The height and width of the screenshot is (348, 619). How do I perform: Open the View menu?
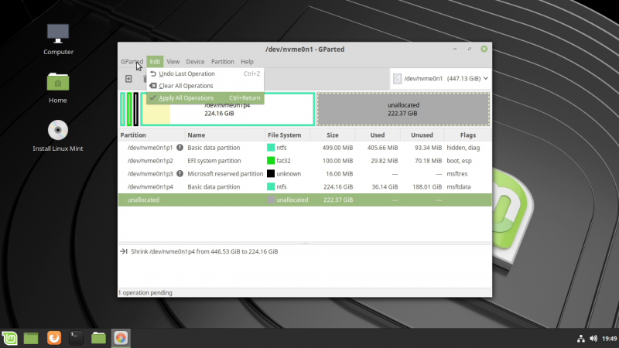(x=173, y=62)
